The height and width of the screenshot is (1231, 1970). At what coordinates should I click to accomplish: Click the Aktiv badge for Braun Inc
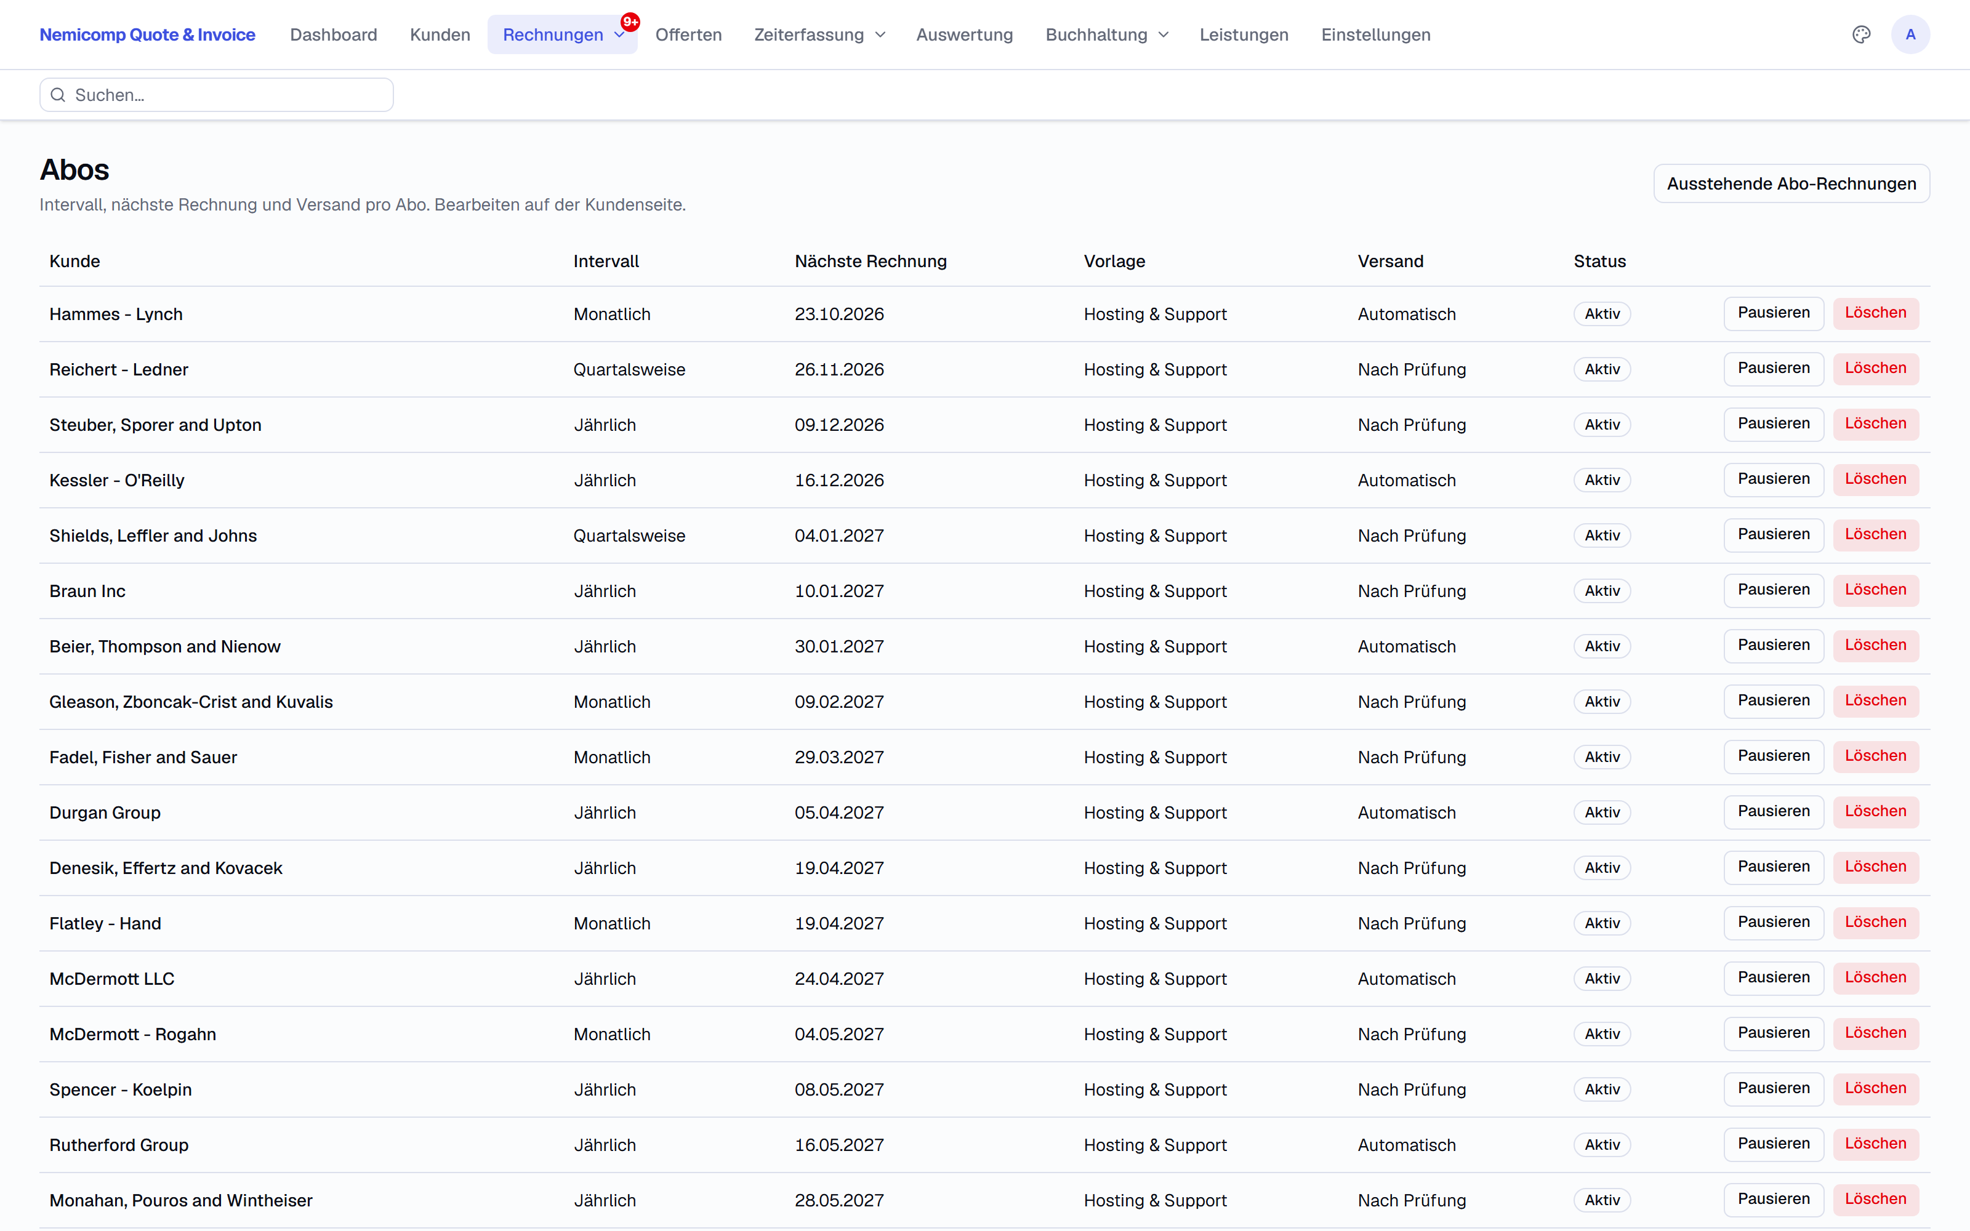coord(1601,591)
